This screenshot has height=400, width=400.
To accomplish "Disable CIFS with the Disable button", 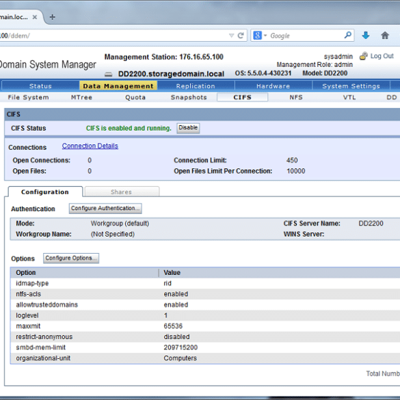I will coord(188,128).
